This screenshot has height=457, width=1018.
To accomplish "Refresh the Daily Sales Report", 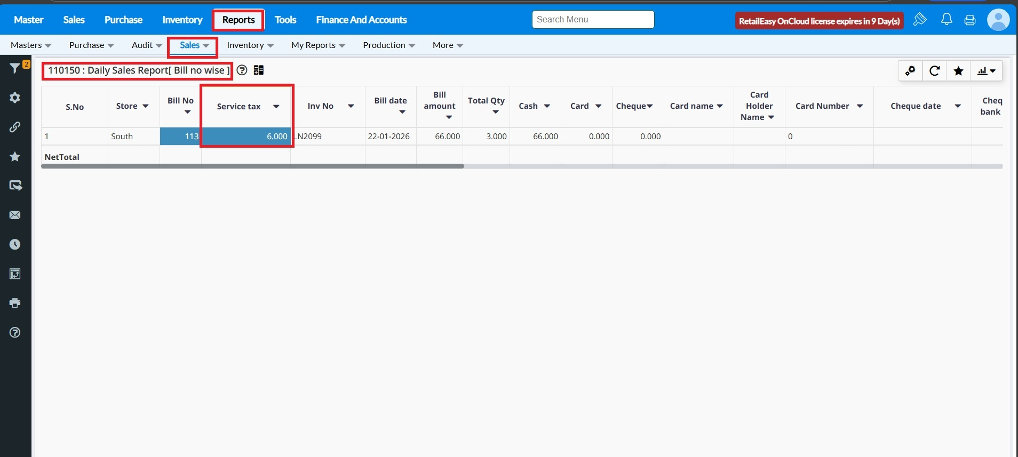I will [x=934, y=71].
